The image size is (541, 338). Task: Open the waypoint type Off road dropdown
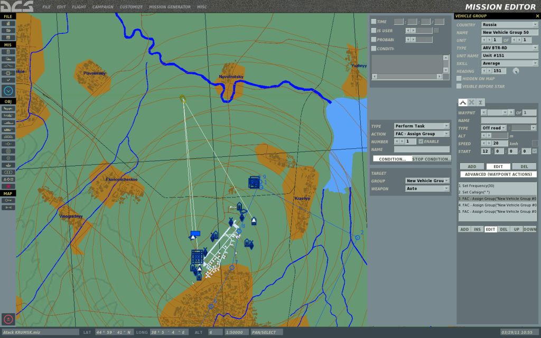494,128
